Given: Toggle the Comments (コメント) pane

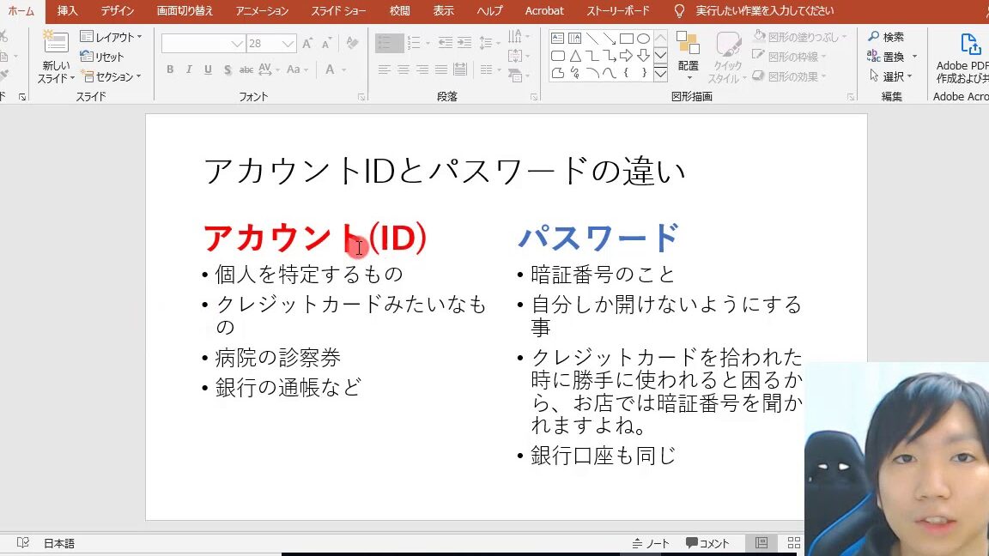Looking at the screenshot, I should point(707,543).
